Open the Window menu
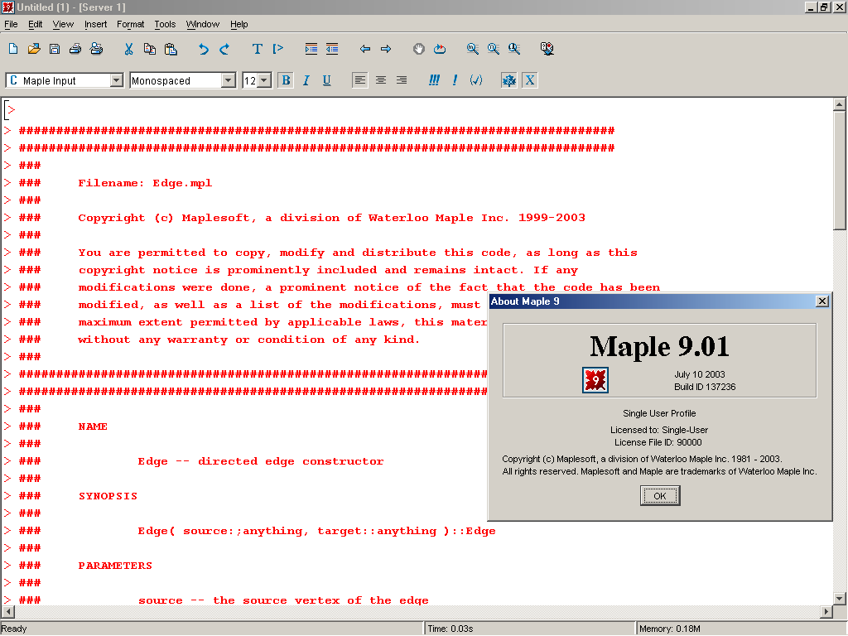 pos(202,24)
